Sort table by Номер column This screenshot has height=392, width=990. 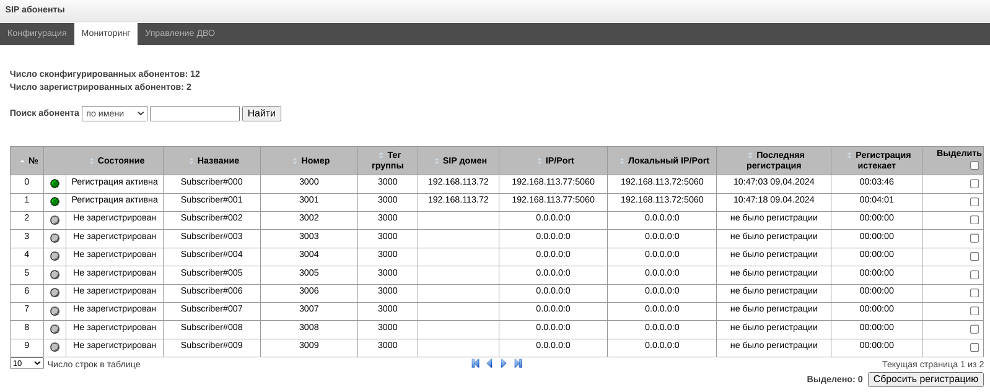309,160
